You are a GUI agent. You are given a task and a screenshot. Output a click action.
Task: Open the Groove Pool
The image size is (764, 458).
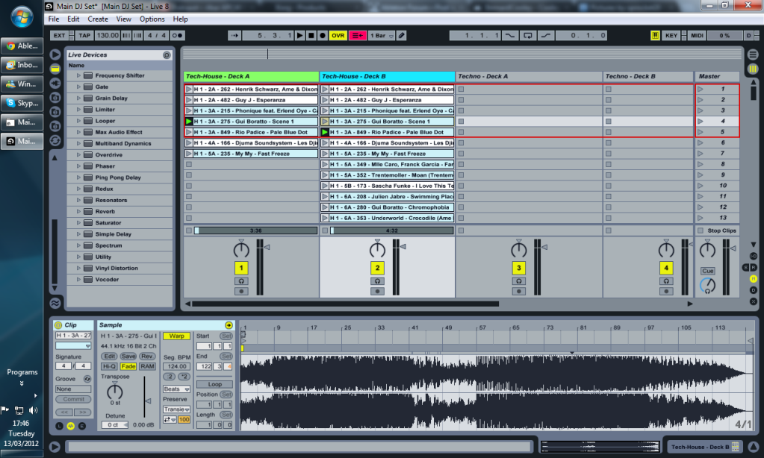pyautogui.click(x=55, y=304)
